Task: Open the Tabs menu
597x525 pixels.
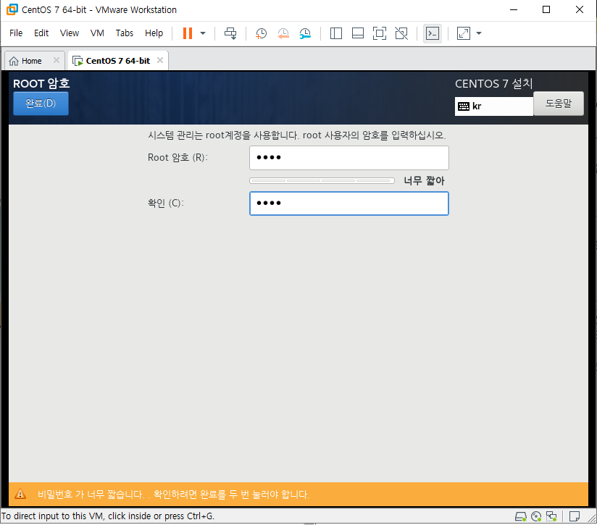Action: [125, 33]
